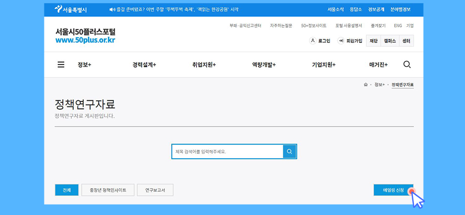Click the home icon in the breadcrumb
The height and width of the screenshot is (215, 465).
tap(366, 85)
